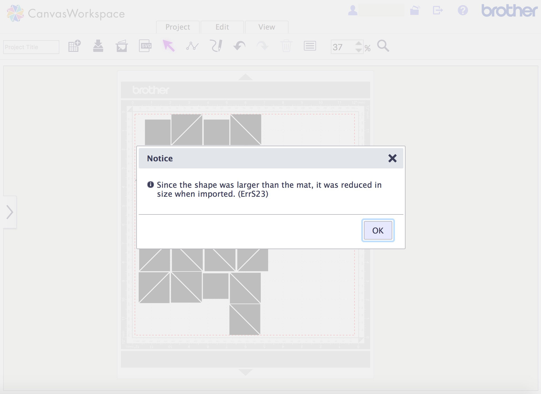
Task: Log out using the exit arrow icon
Action: (438, 10)
